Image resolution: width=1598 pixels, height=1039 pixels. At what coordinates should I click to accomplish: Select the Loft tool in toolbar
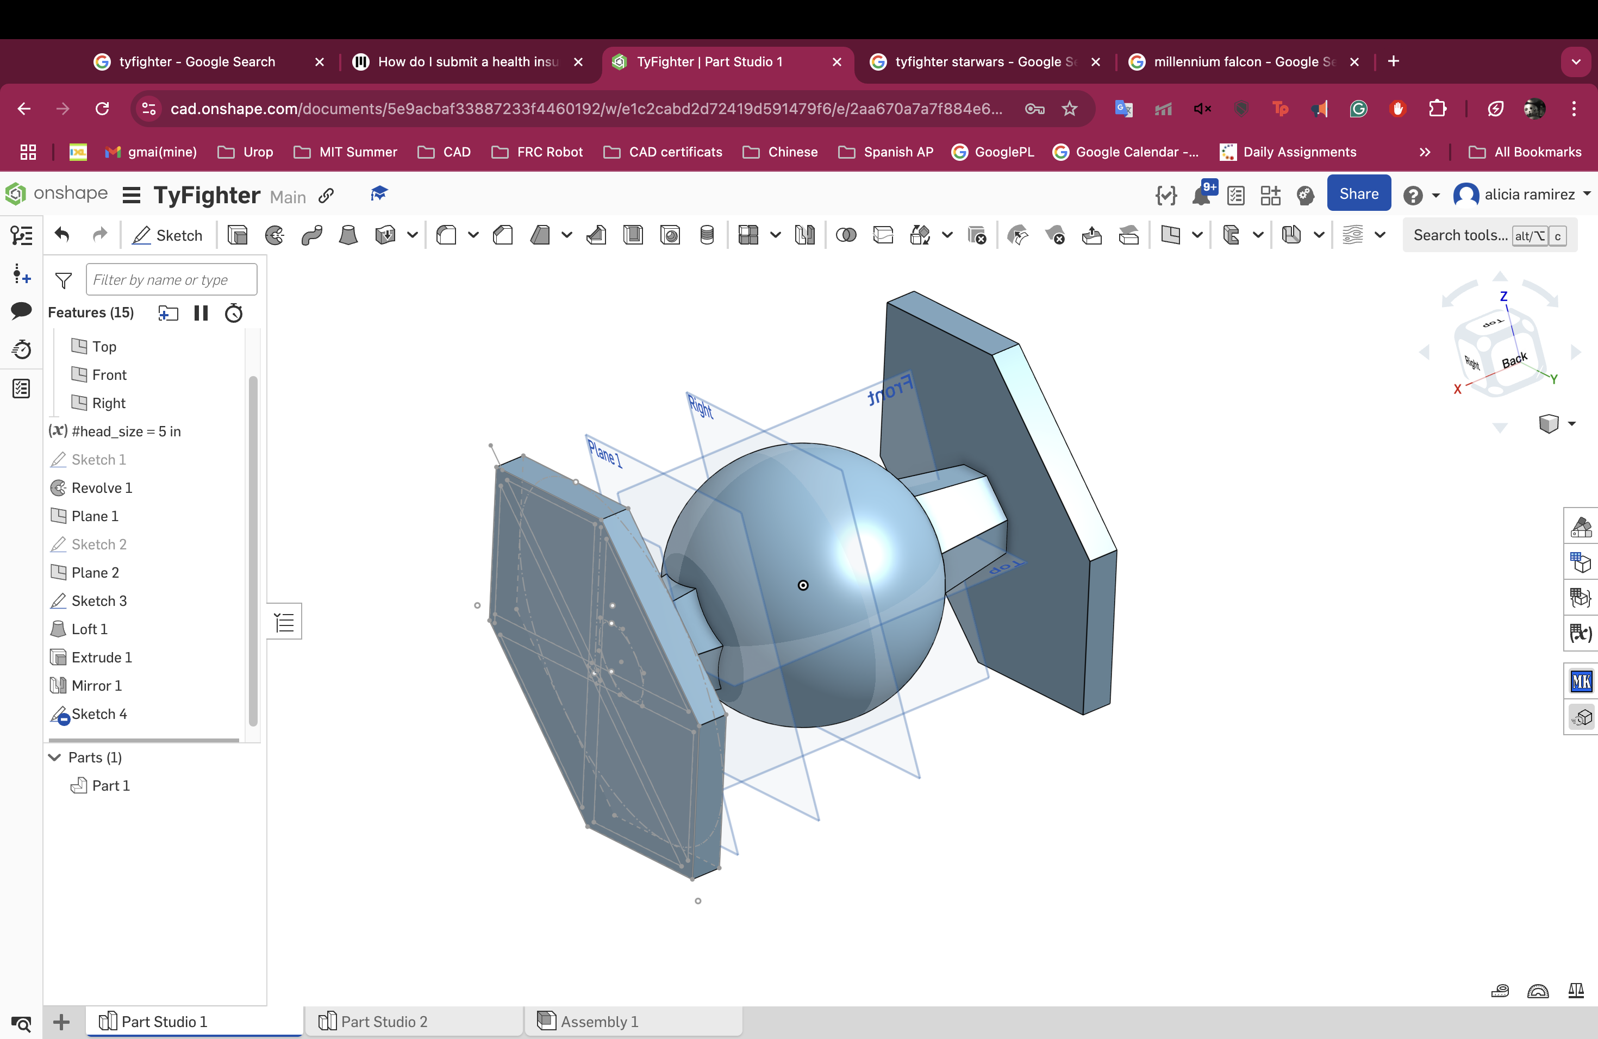(348, 236)
